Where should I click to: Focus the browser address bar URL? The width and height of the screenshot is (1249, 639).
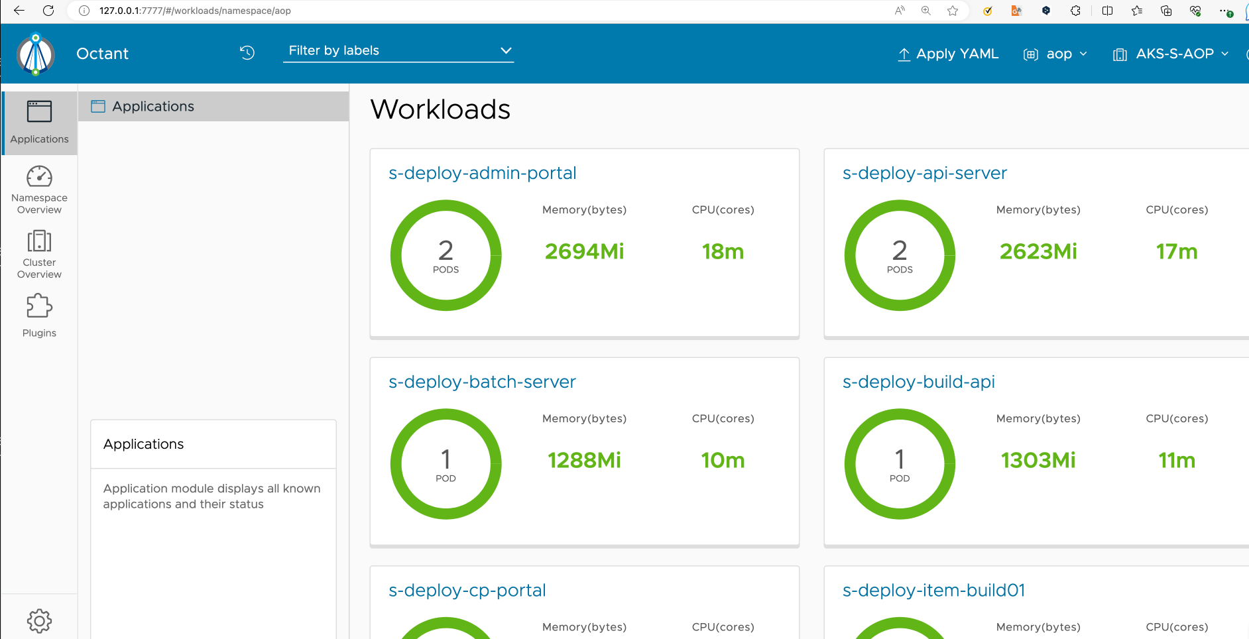click(x=195, y=11)
